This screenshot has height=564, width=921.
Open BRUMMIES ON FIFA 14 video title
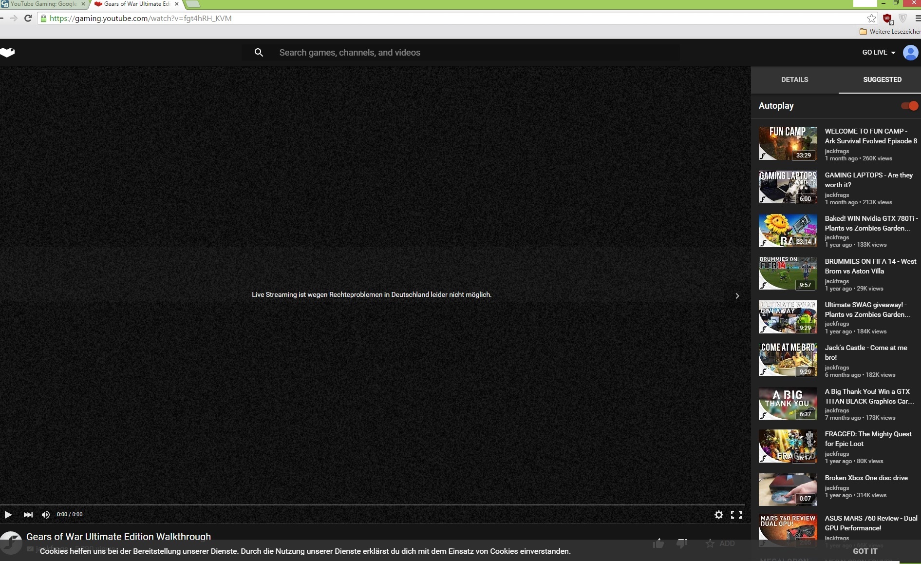(870, 266)
